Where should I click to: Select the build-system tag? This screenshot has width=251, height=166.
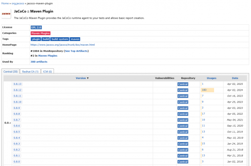coord(60,39)
